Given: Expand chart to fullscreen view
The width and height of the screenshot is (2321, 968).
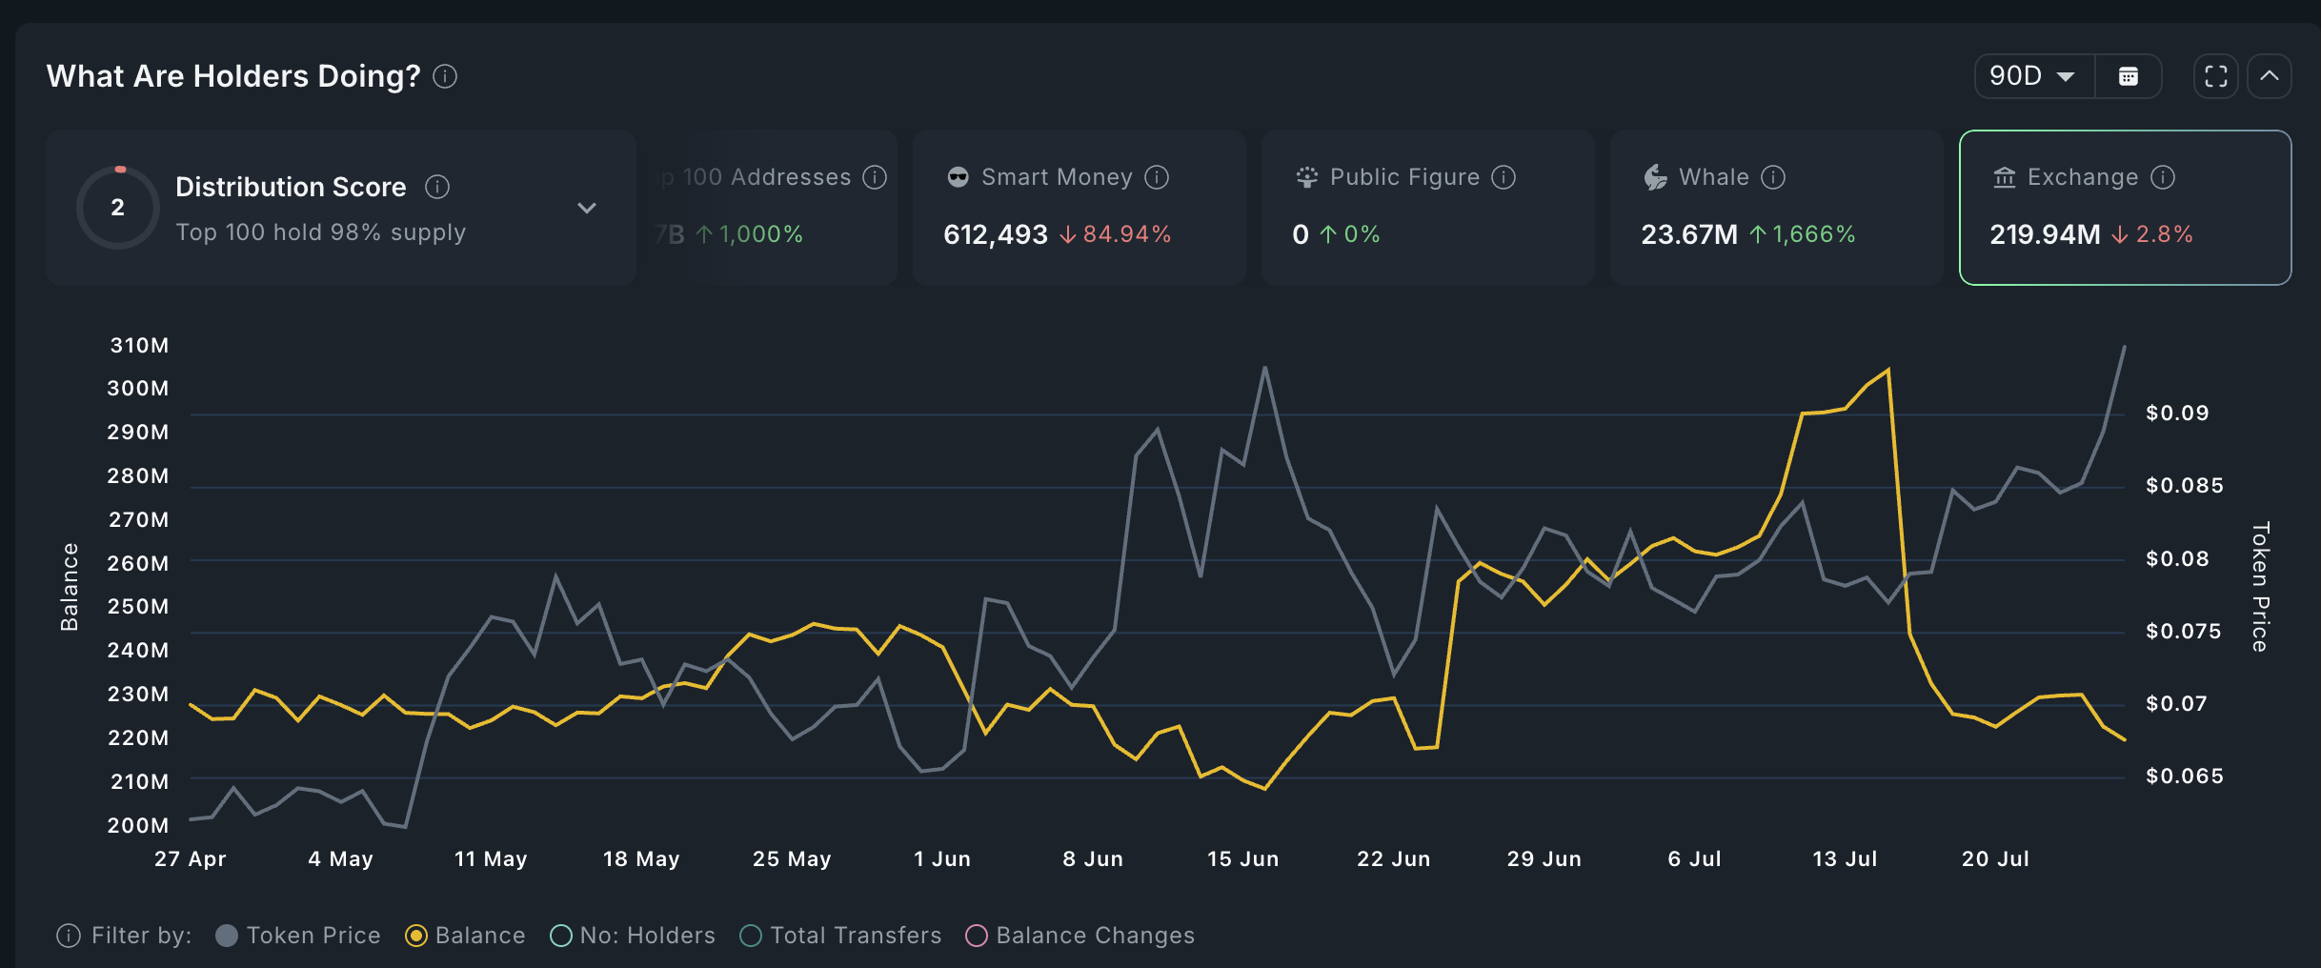Looking at the screenshot, I should (2215, 76).
